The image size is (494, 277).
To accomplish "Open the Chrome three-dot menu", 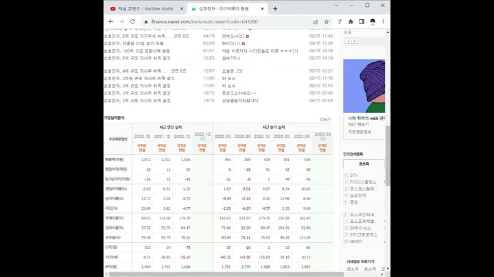I will [383, 22].
